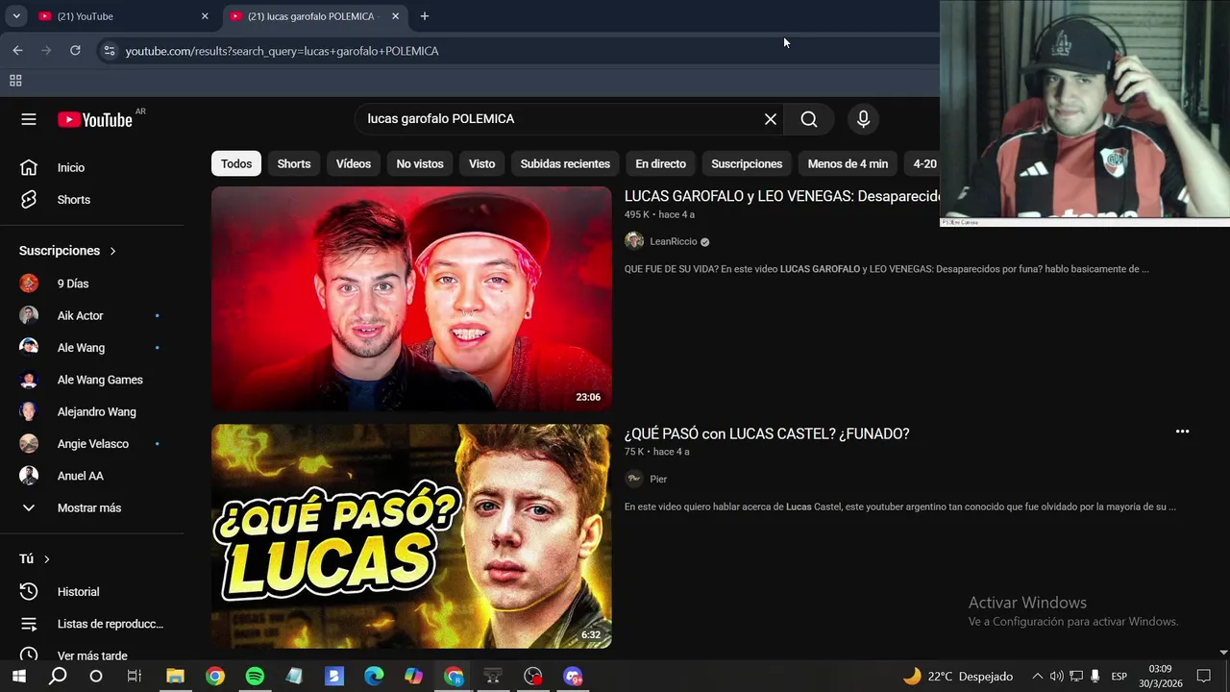Open Pier channel name link
This screenshot has width=1230, height=692.
[x=658, y=479]
